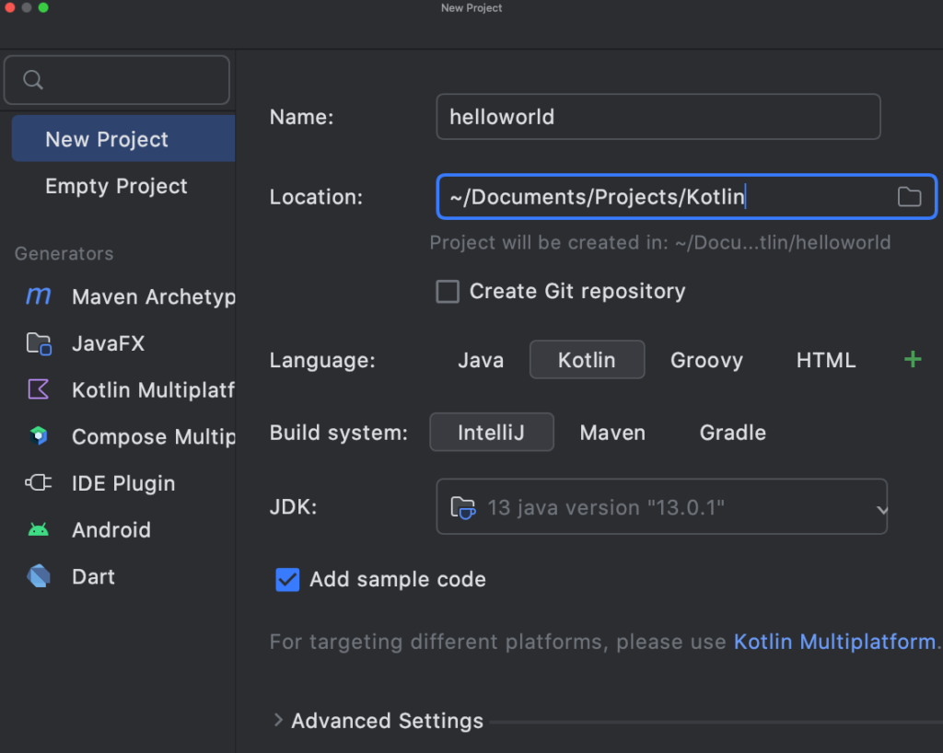Click the 'Add sample code' label text
This screenshot has width=943, height=753.
398,579
